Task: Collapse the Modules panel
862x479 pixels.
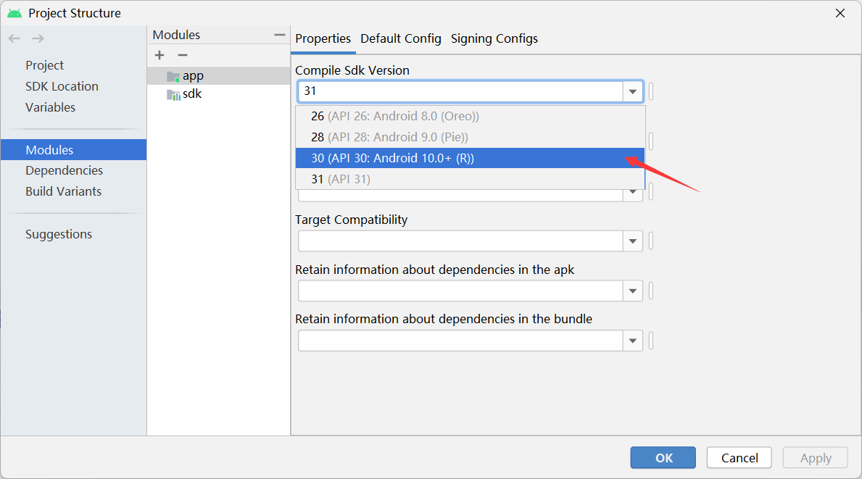Action: click(x=280, y=35)
